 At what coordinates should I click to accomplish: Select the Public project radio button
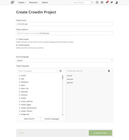coord(17,39)
